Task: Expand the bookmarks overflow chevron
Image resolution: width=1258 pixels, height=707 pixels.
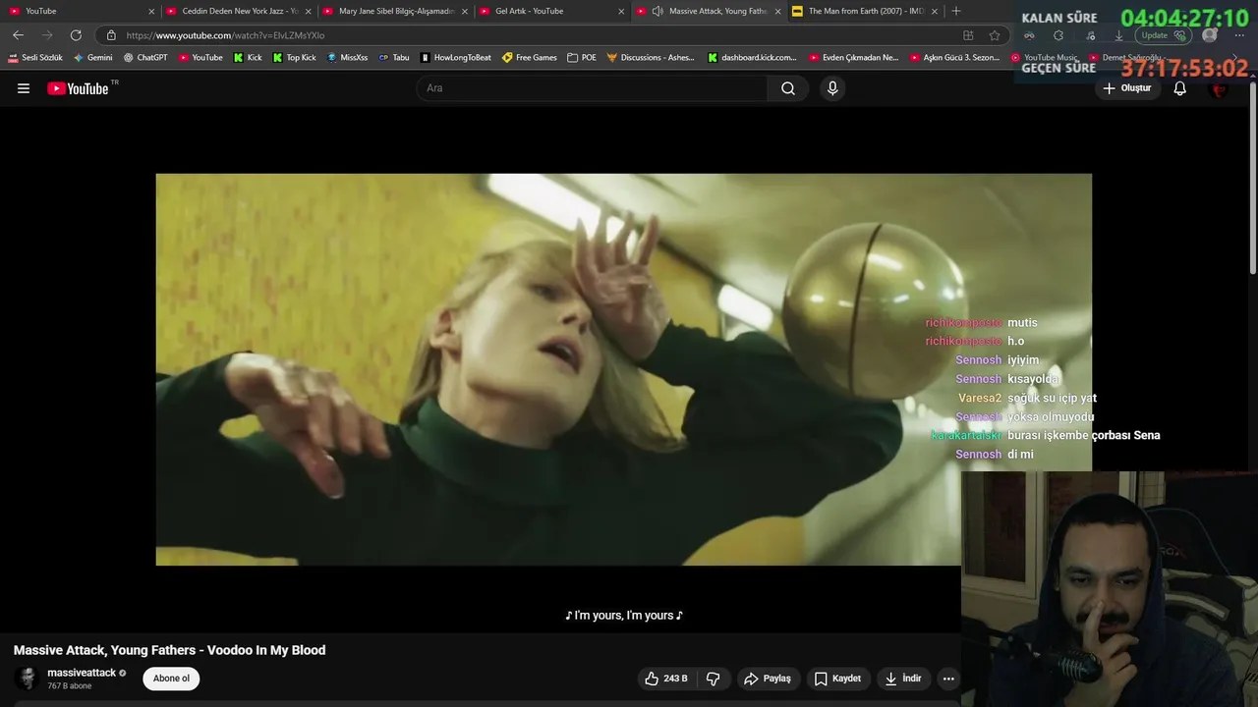Action: coord(1236,58)
